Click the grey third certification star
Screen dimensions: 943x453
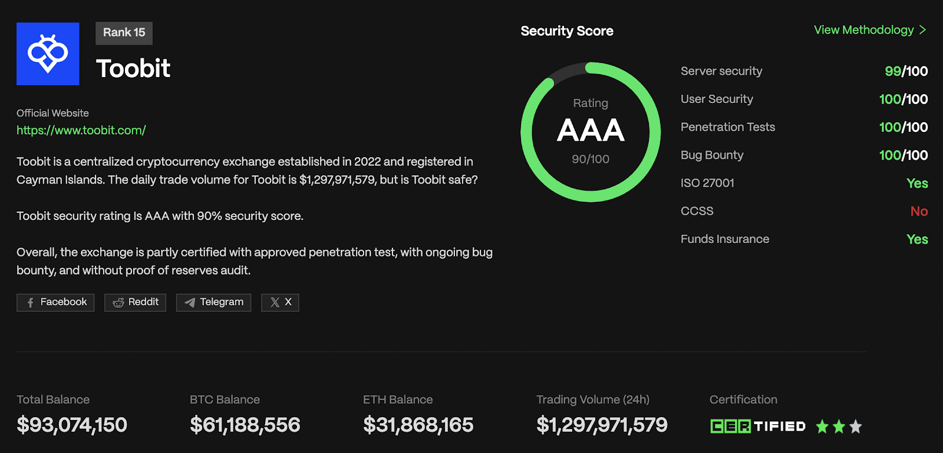(x=856, y=427)
